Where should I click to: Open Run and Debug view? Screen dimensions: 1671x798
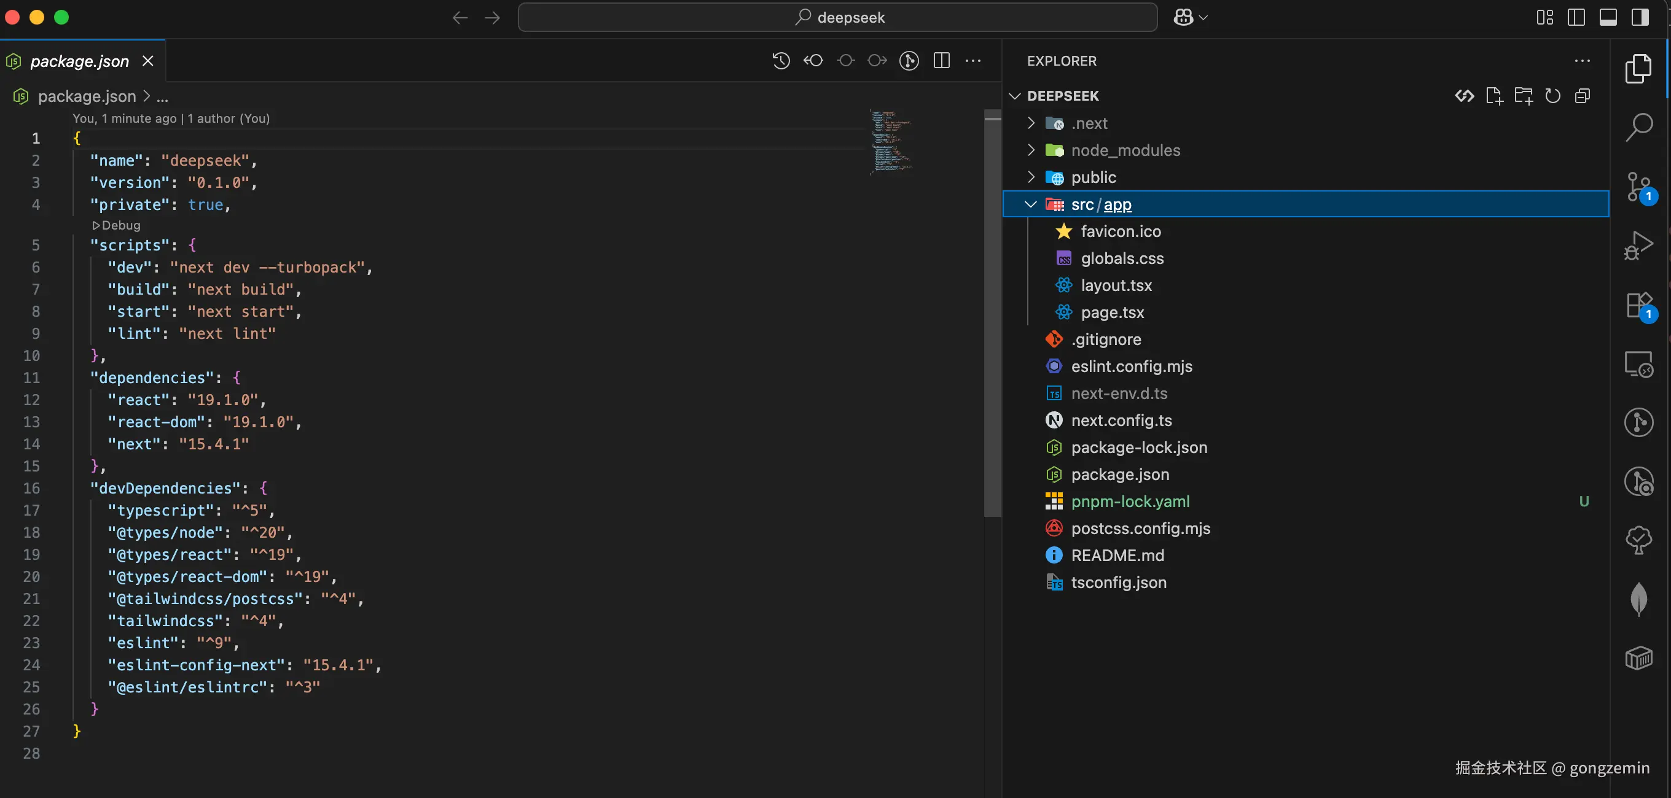(1638, 246)
